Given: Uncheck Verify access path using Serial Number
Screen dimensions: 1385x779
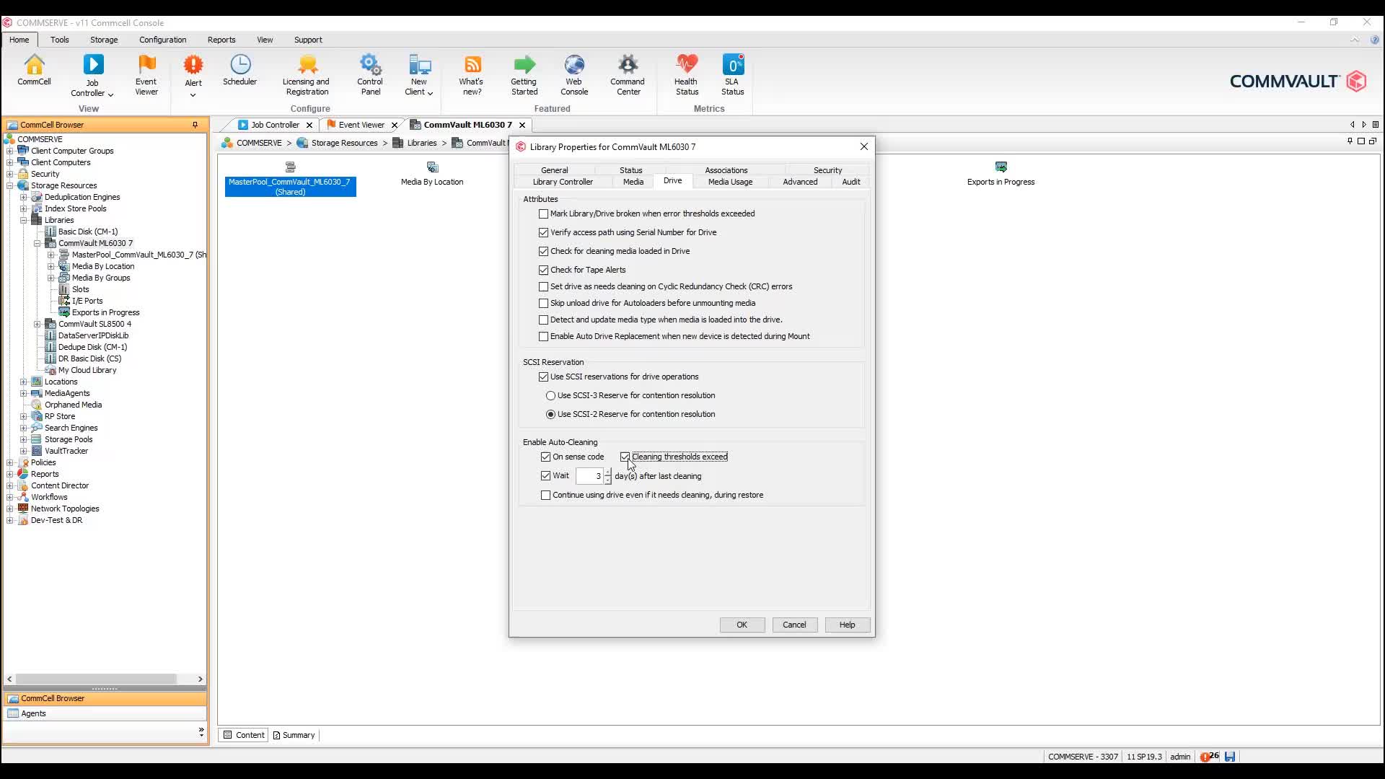Looking at the screenshot, I should (x=543, y=232).
